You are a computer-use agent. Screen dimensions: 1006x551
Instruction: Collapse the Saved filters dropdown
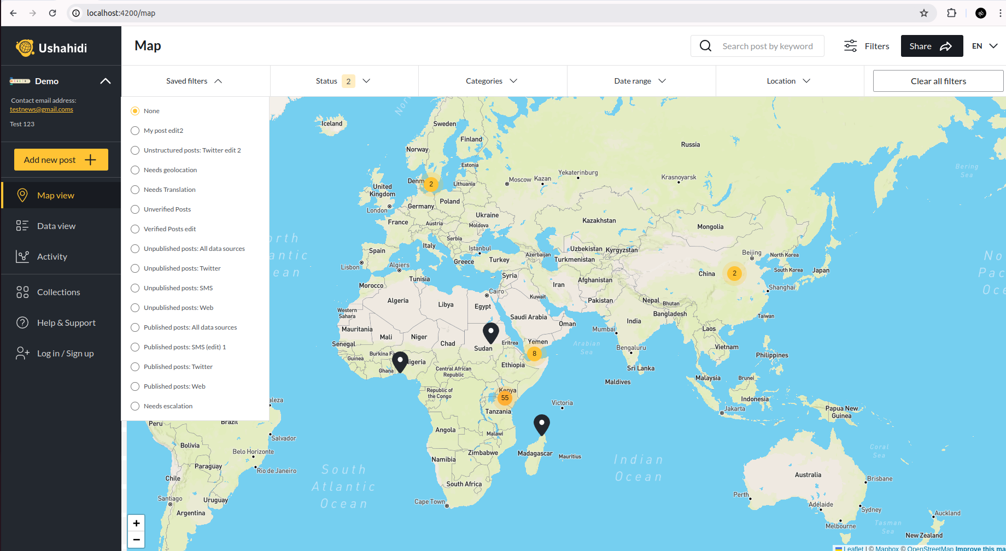tap(195, 81)
